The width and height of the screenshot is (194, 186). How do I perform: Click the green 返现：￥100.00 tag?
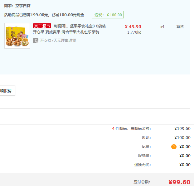(x=108, y=15)
